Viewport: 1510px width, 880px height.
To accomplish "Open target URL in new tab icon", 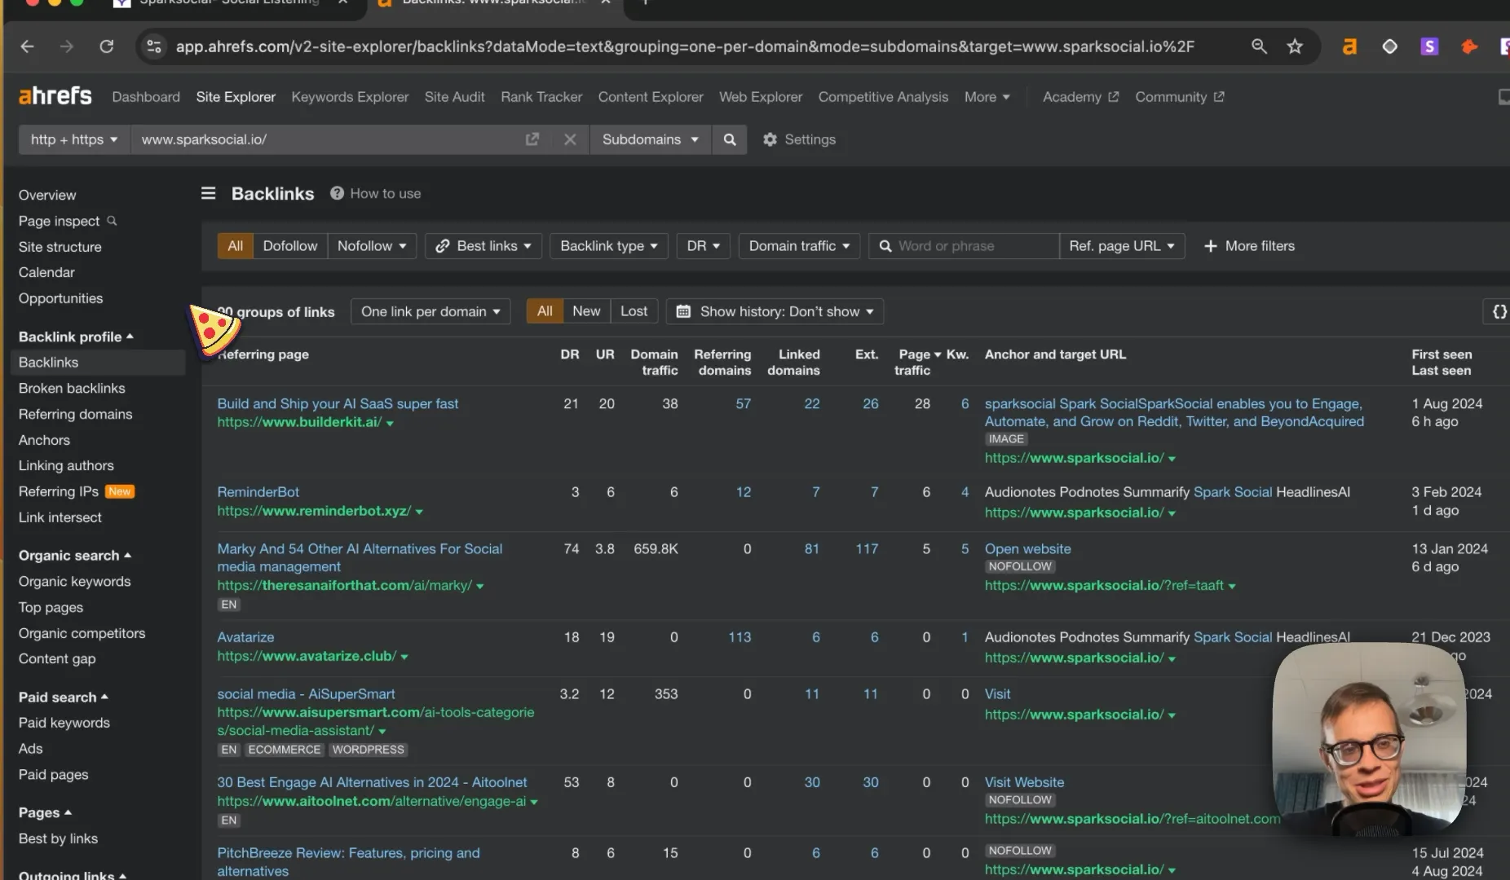I will [532, 139].
